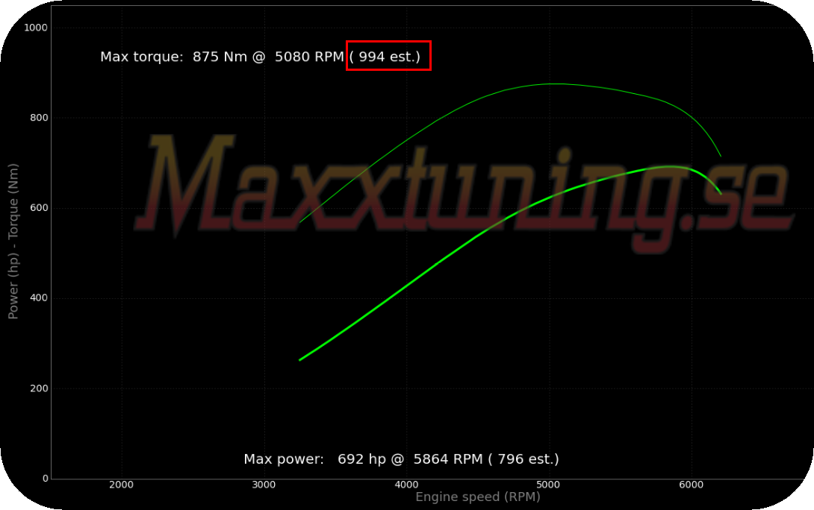Click the 1000 tick label on the vertical axis
814x510 pixels.
coord(36,28)
